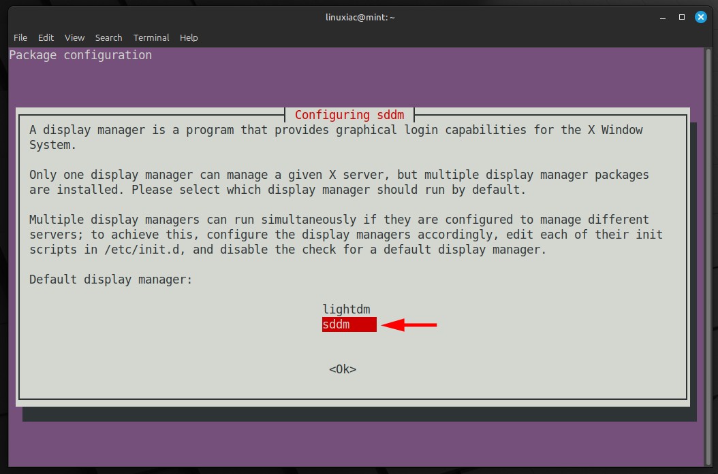Select the highlighted sddm option
The image size is (718, 474).
(349, 324)
